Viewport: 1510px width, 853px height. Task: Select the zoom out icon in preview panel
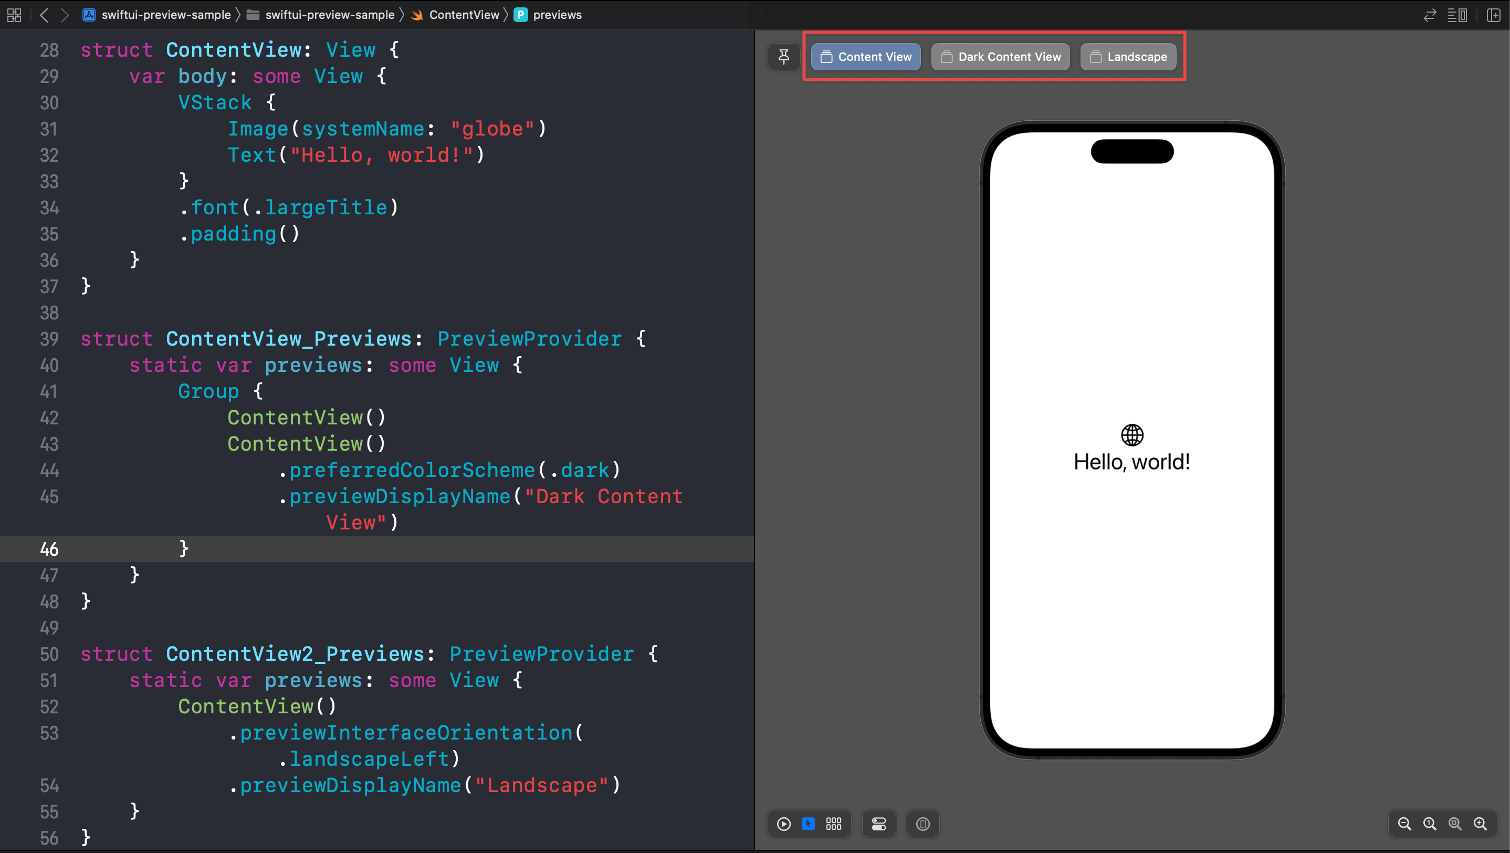[x=1404, y=824]
